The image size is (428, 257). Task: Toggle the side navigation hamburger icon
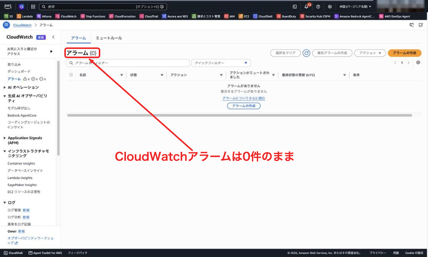coord(6,25)
